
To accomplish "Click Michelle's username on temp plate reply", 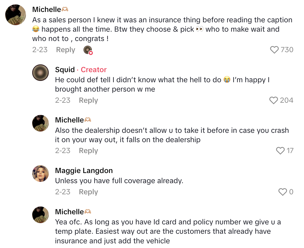I will pyautogui.click(x=70, y=212).
